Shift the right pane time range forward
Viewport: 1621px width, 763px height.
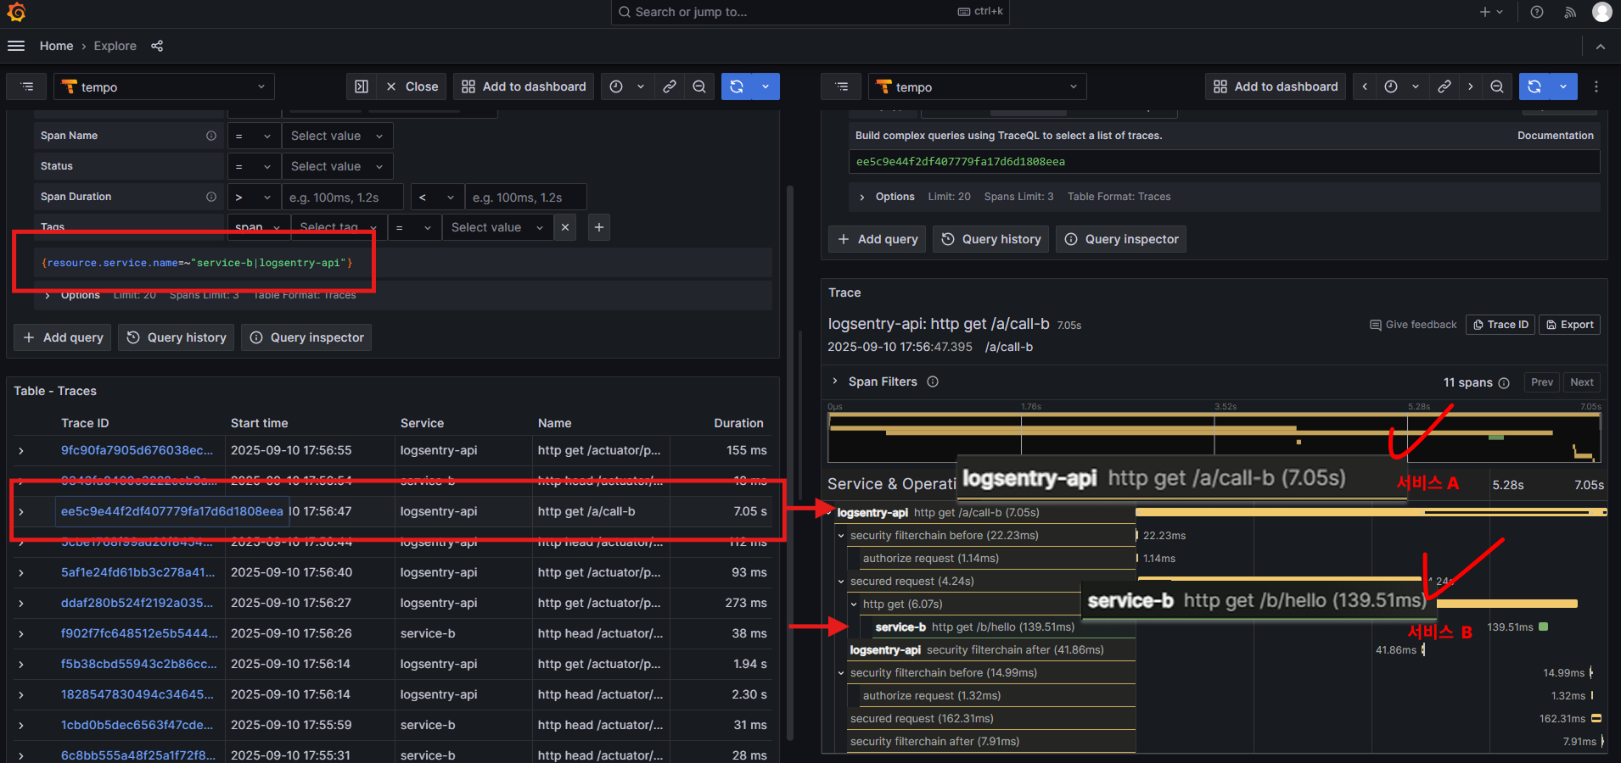(x=1471, y=86)
